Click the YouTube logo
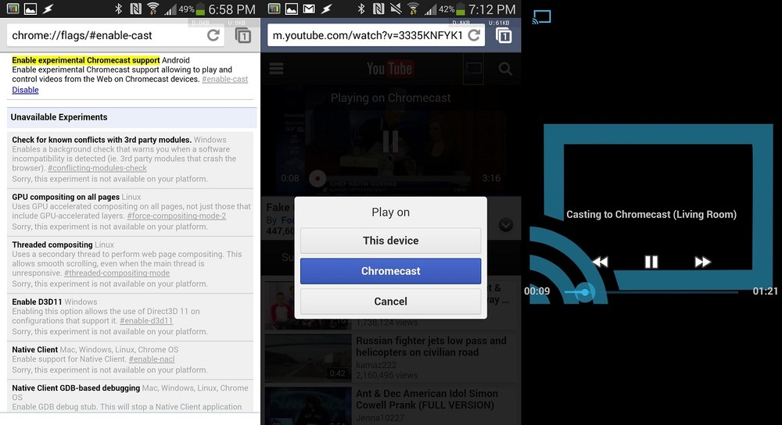The image size is (782, 425). click(x=389, y=69)
